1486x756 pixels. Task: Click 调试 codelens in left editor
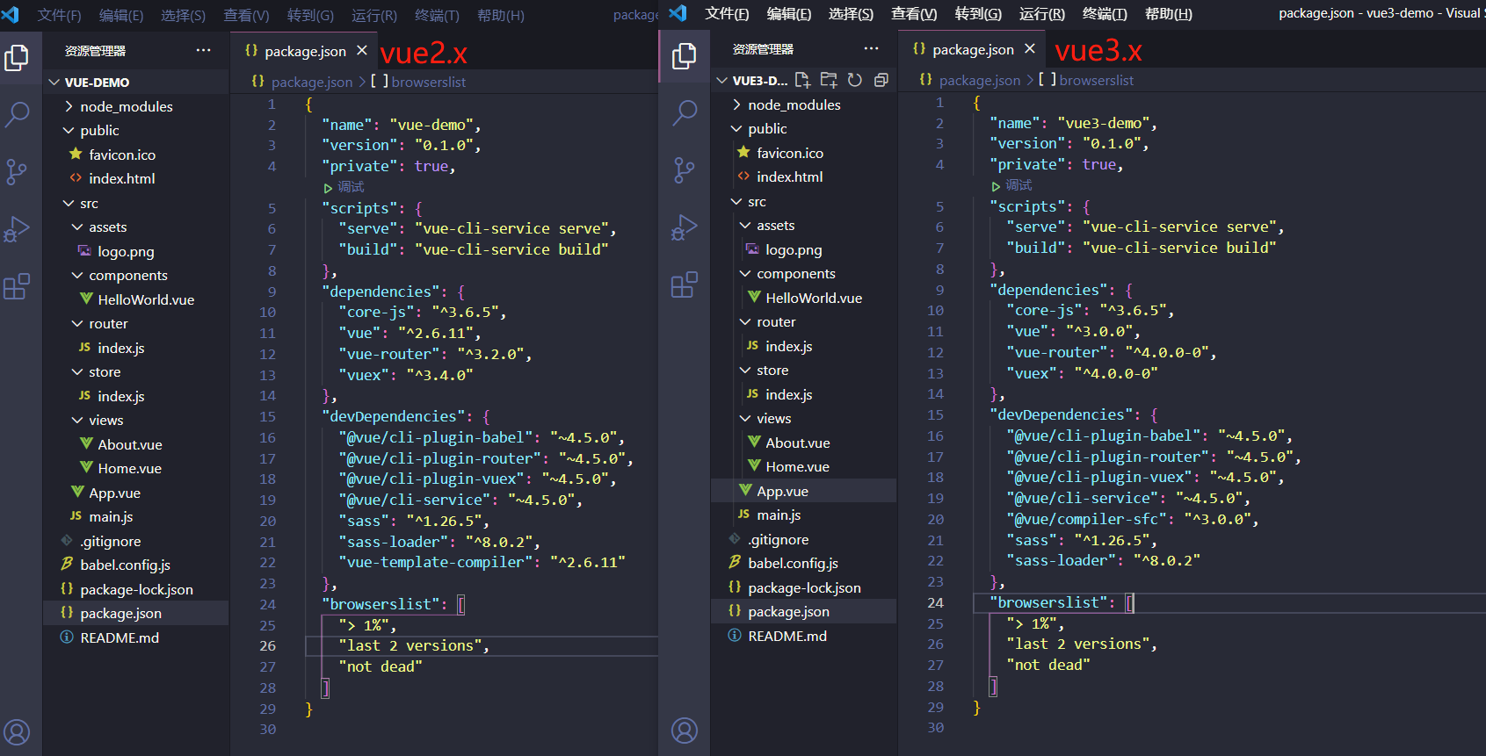point(351,187)
